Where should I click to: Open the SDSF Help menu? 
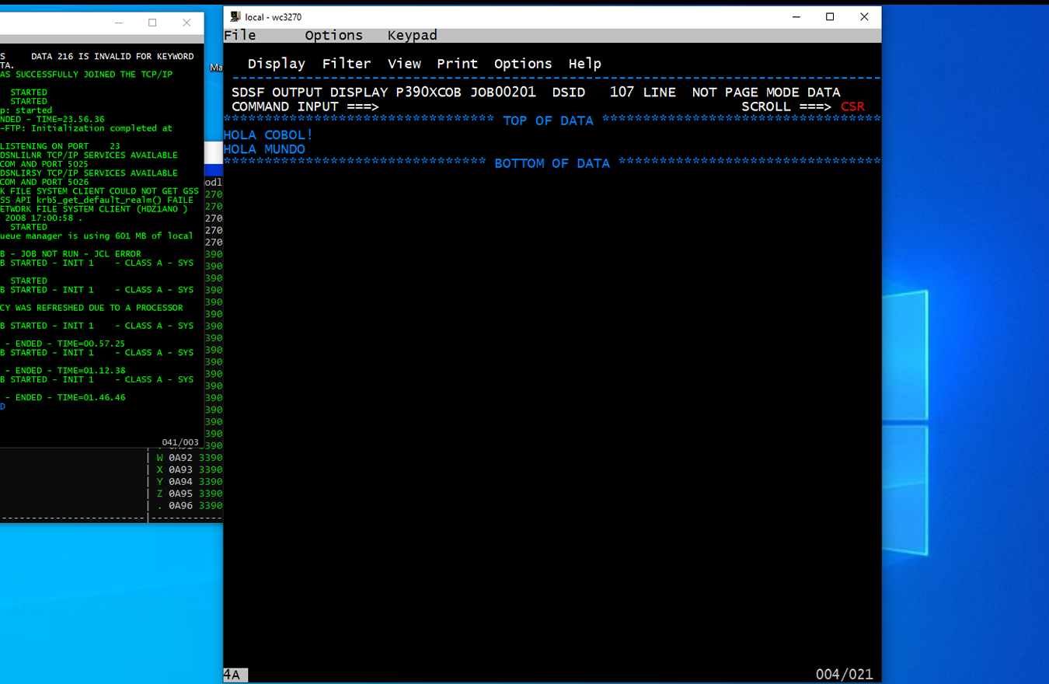pyautogui.click(x=584, y=64)
